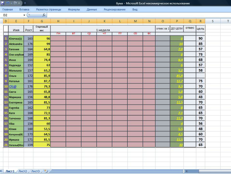
Task: Open the Разметка страницы ribbon tab
Action: click(x=49, y=9)
